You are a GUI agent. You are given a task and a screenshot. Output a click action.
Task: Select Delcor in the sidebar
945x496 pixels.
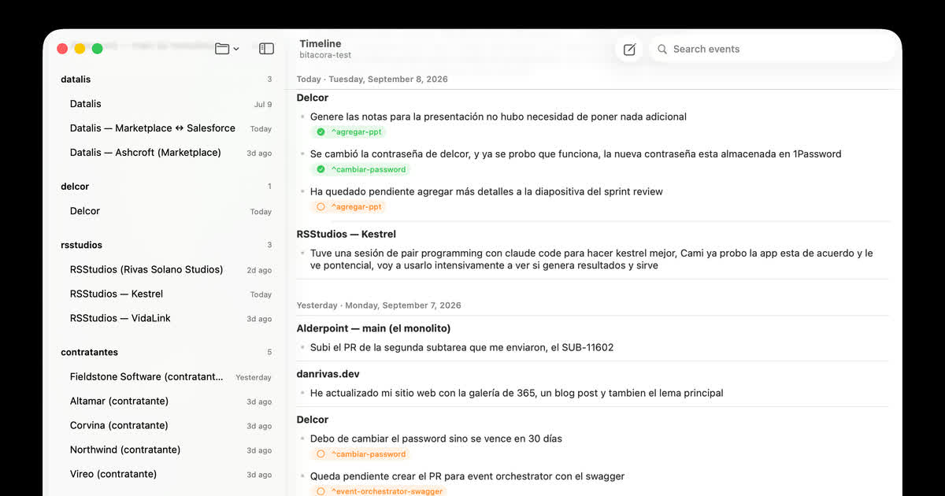point(170,211)
